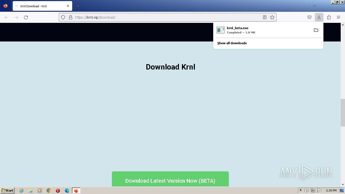Open downloaded krnl_beta.exe file

click(x=263, y=30)
